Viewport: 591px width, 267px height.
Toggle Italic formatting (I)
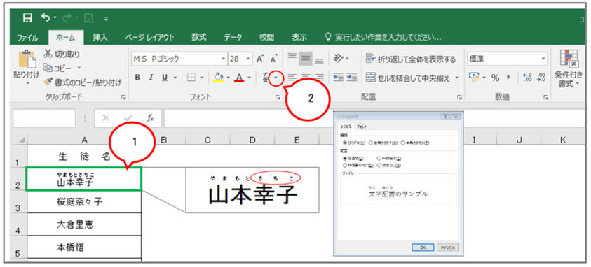click(x=151, y=78)
